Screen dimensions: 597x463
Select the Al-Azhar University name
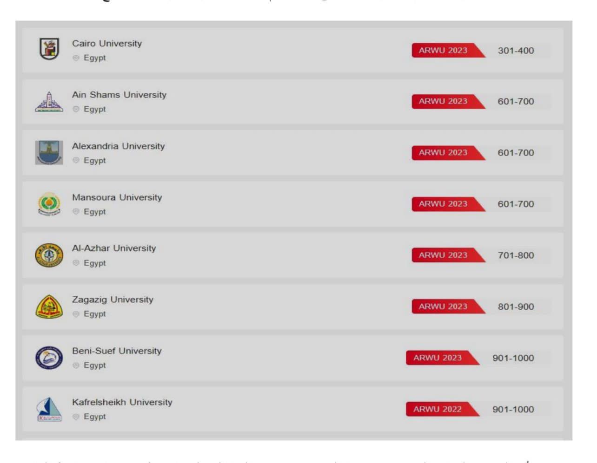pos(114,248)
